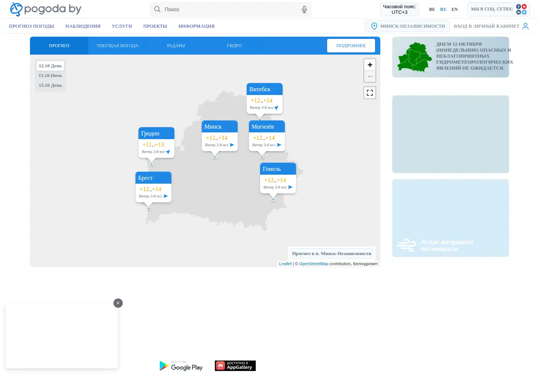This screenshot has width=539, height=374.
Task: Switch to the Текущая погода tab
Action: (x=118, y=46)
